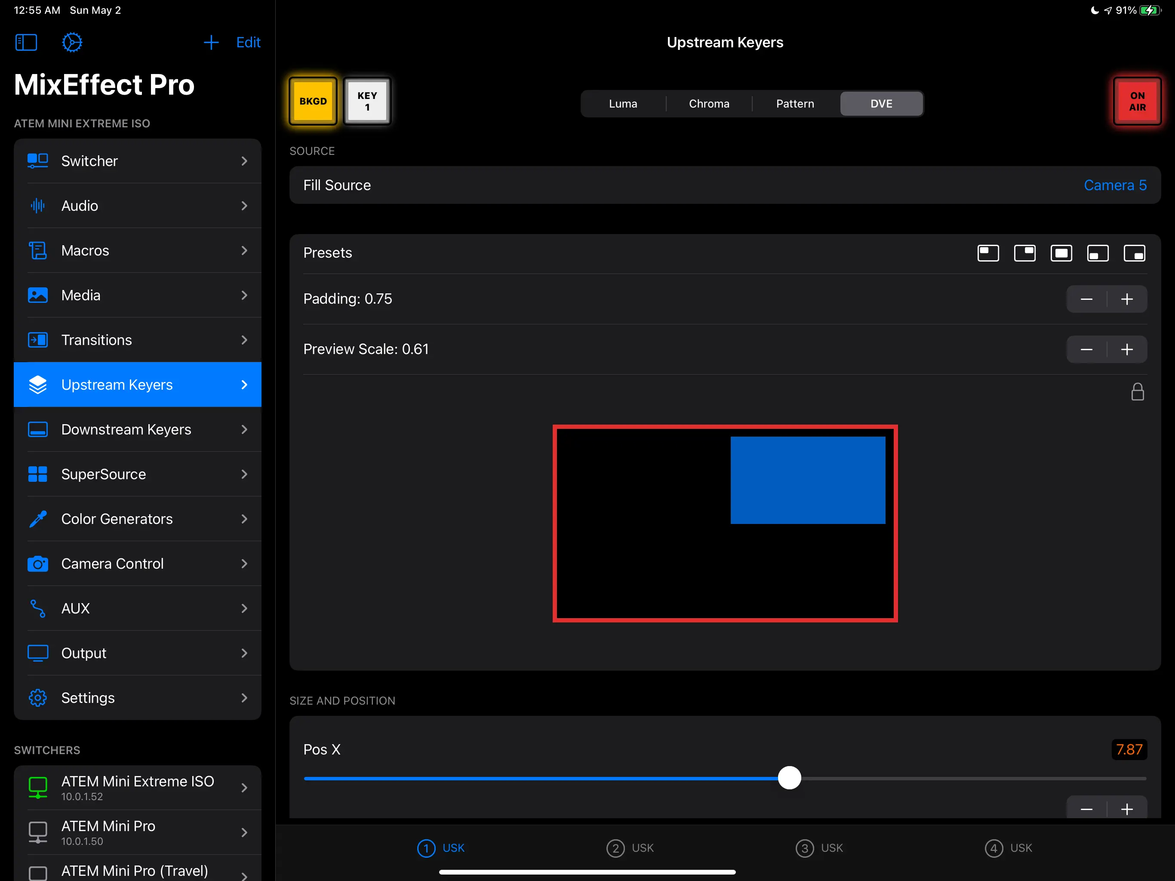This screenshot has height=881, width=1175.
Task: Select the bottom-left DVE preset icon
Action: point(1098,253)
